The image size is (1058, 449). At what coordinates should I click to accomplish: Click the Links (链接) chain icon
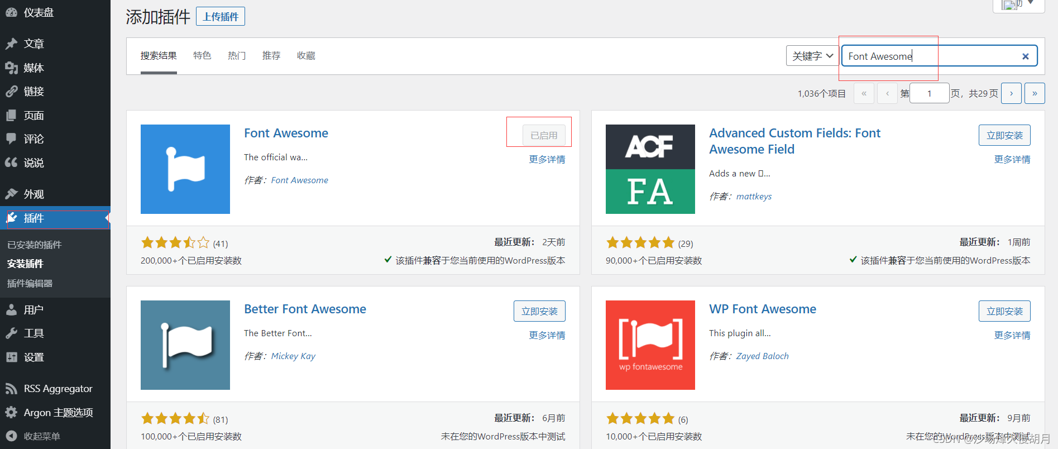[12, 91]
